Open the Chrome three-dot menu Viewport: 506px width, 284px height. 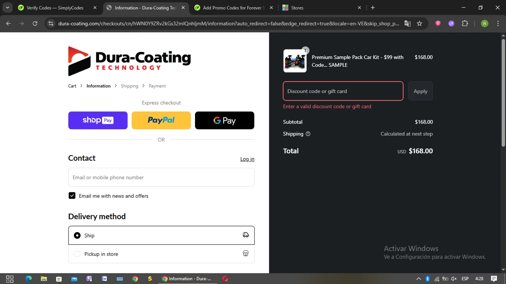pyautogui.click(x=498, y=23)
